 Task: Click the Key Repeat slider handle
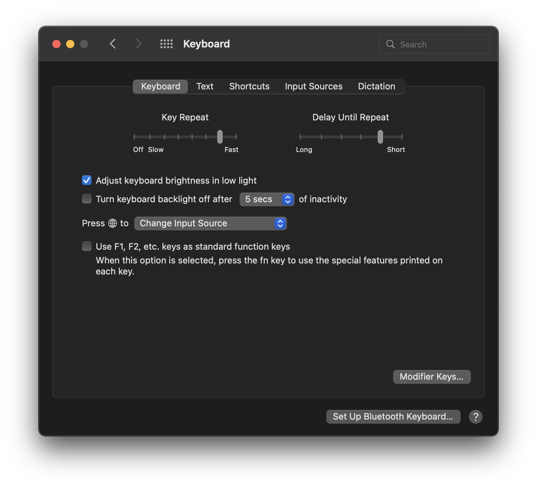point(220,137)
